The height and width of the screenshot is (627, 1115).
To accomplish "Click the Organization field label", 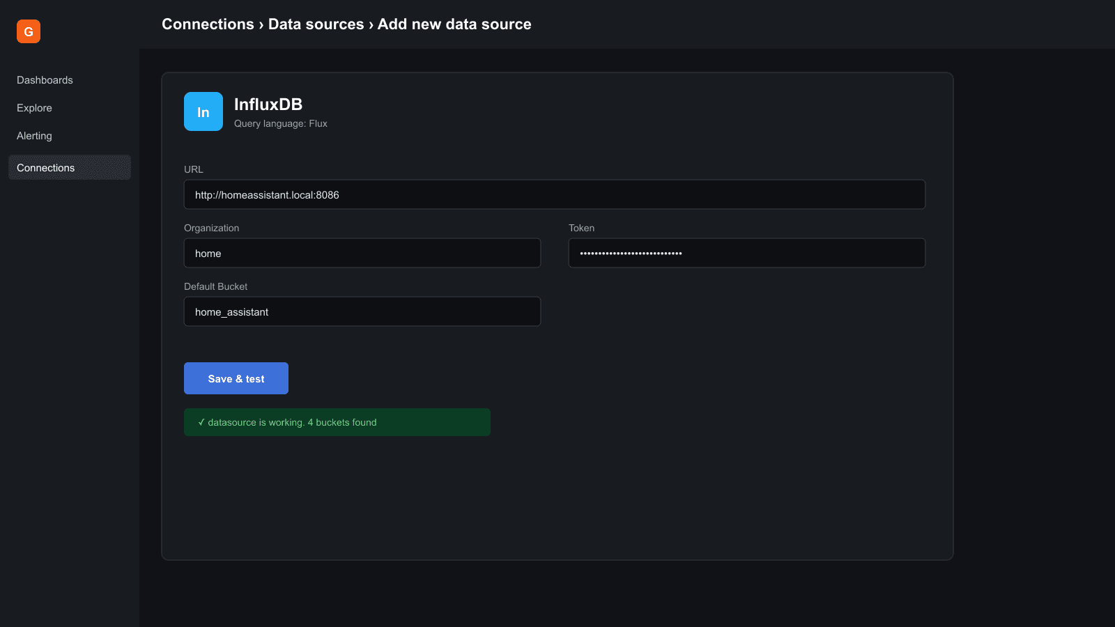I will tap(212, 228).
